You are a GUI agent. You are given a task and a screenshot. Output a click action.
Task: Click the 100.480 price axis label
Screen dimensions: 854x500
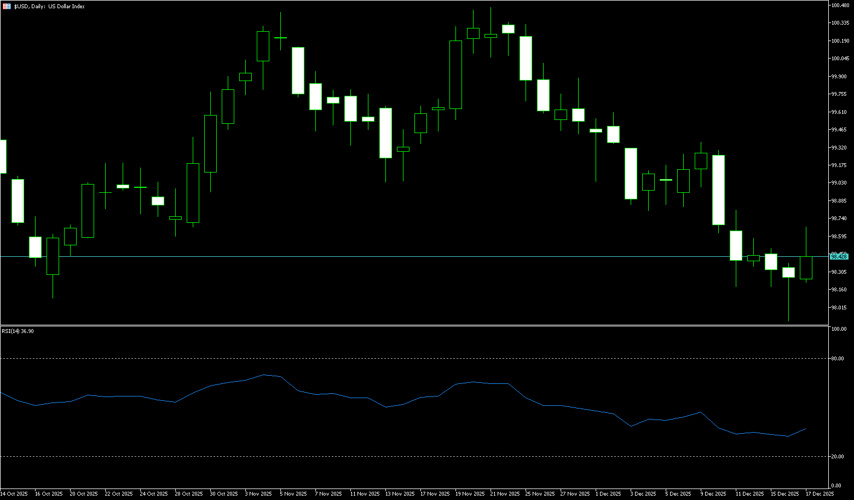tap(840, 5)
